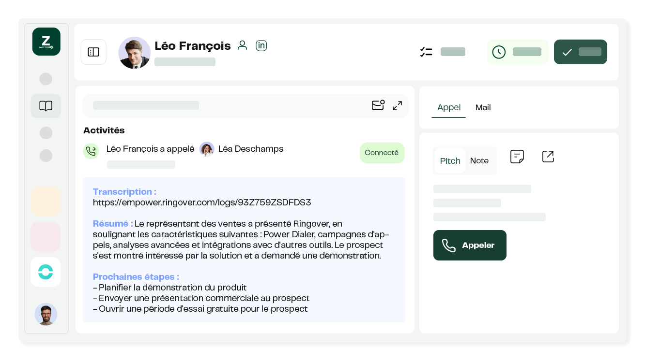The width and height of the screenshot is (645, 361).
Task: Click the external link icon in the Appel panel
Action: (x=548, y=156)
